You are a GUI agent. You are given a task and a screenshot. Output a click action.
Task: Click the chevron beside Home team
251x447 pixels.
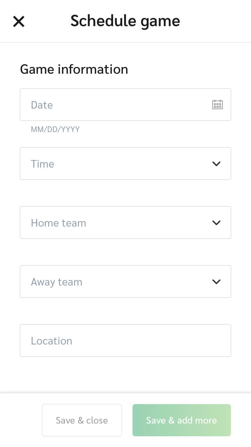216,222
